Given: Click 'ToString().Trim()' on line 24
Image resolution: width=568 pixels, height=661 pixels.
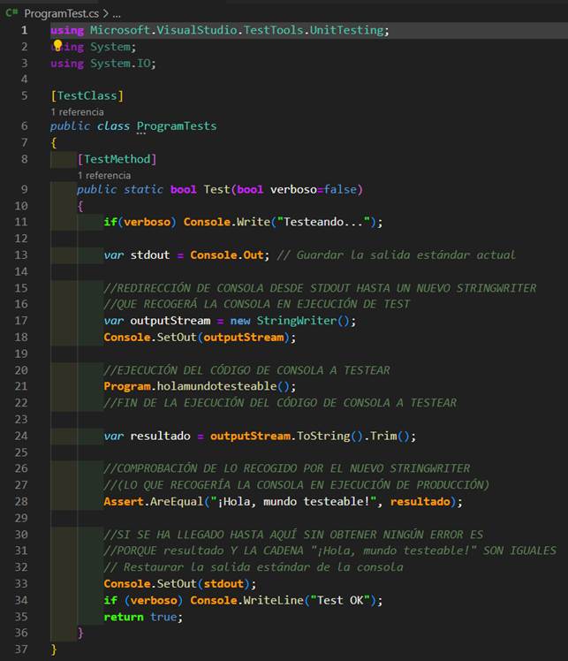Looking at the screenshot, I should click(353, 436).
